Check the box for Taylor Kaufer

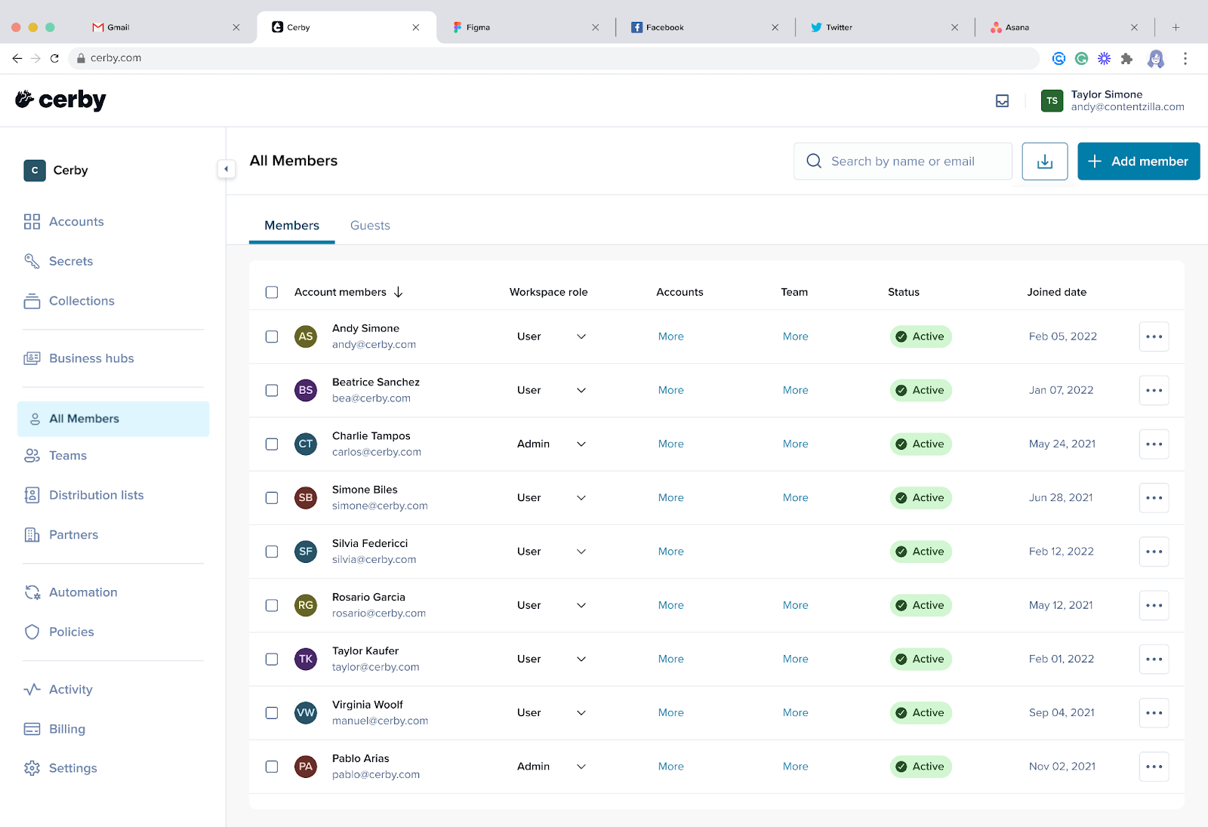point(272,659)
